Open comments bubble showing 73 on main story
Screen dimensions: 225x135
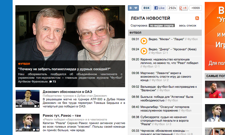tap(52, 82)
